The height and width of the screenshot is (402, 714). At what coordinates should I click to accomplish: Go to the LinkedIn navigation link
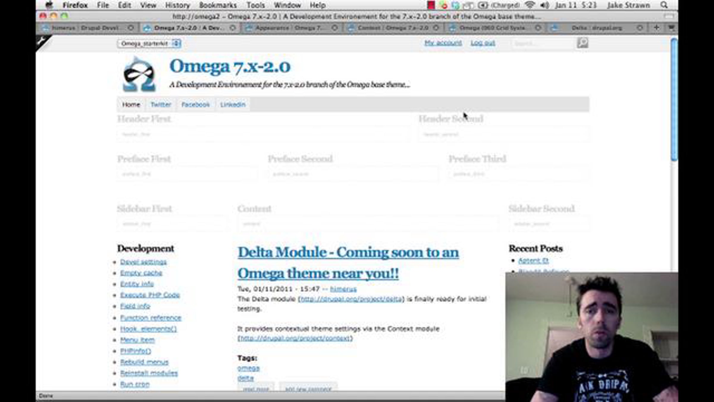click(x=233, y=105)
